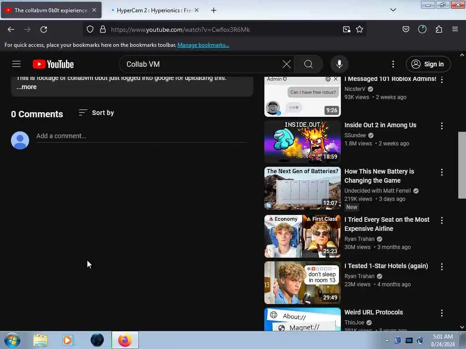This screenshot has height=349, width=466.
Task: Open options for Inside Out 2 video
Action: 441,126
